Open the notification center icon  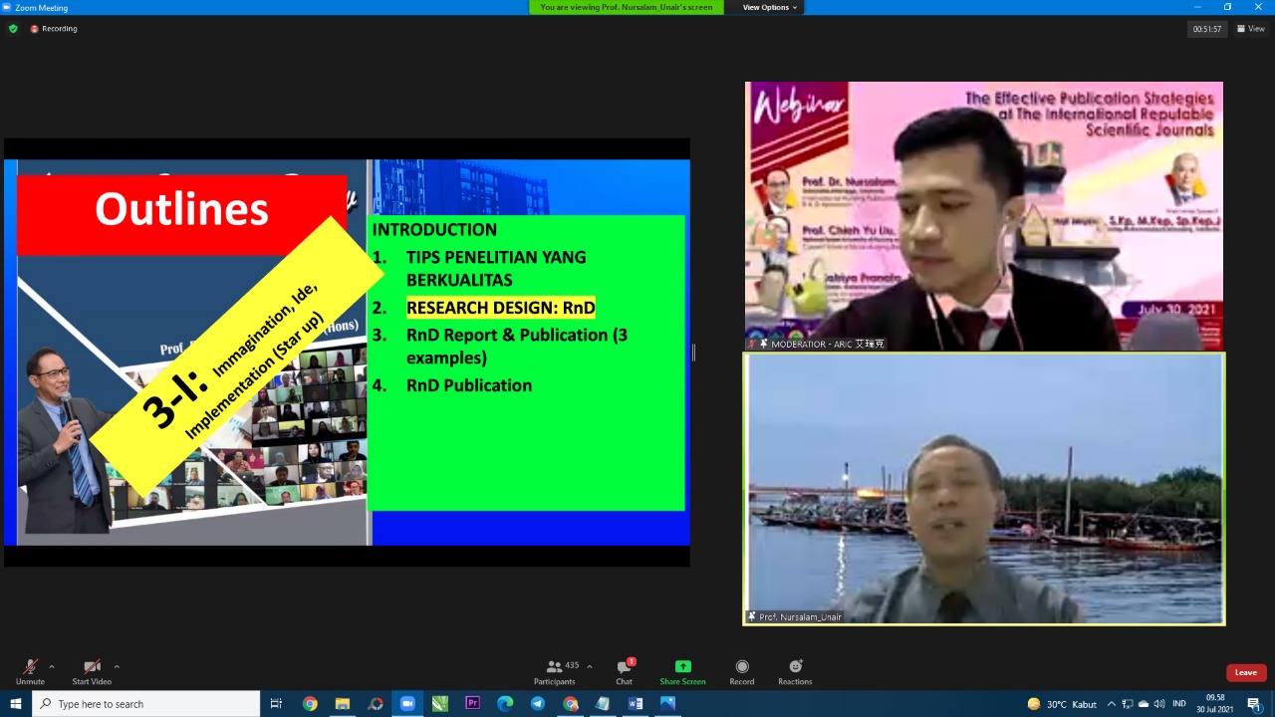click(1254, 704)
